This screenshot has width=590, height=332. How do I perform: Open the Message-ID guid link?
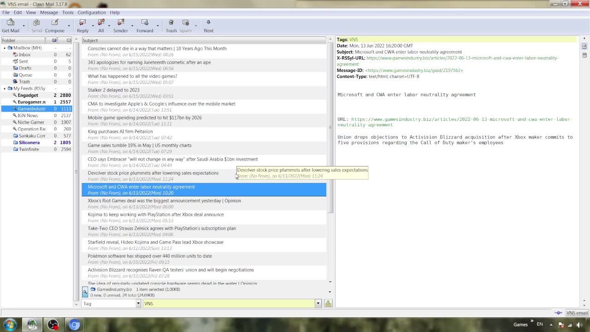coord(414,71)
